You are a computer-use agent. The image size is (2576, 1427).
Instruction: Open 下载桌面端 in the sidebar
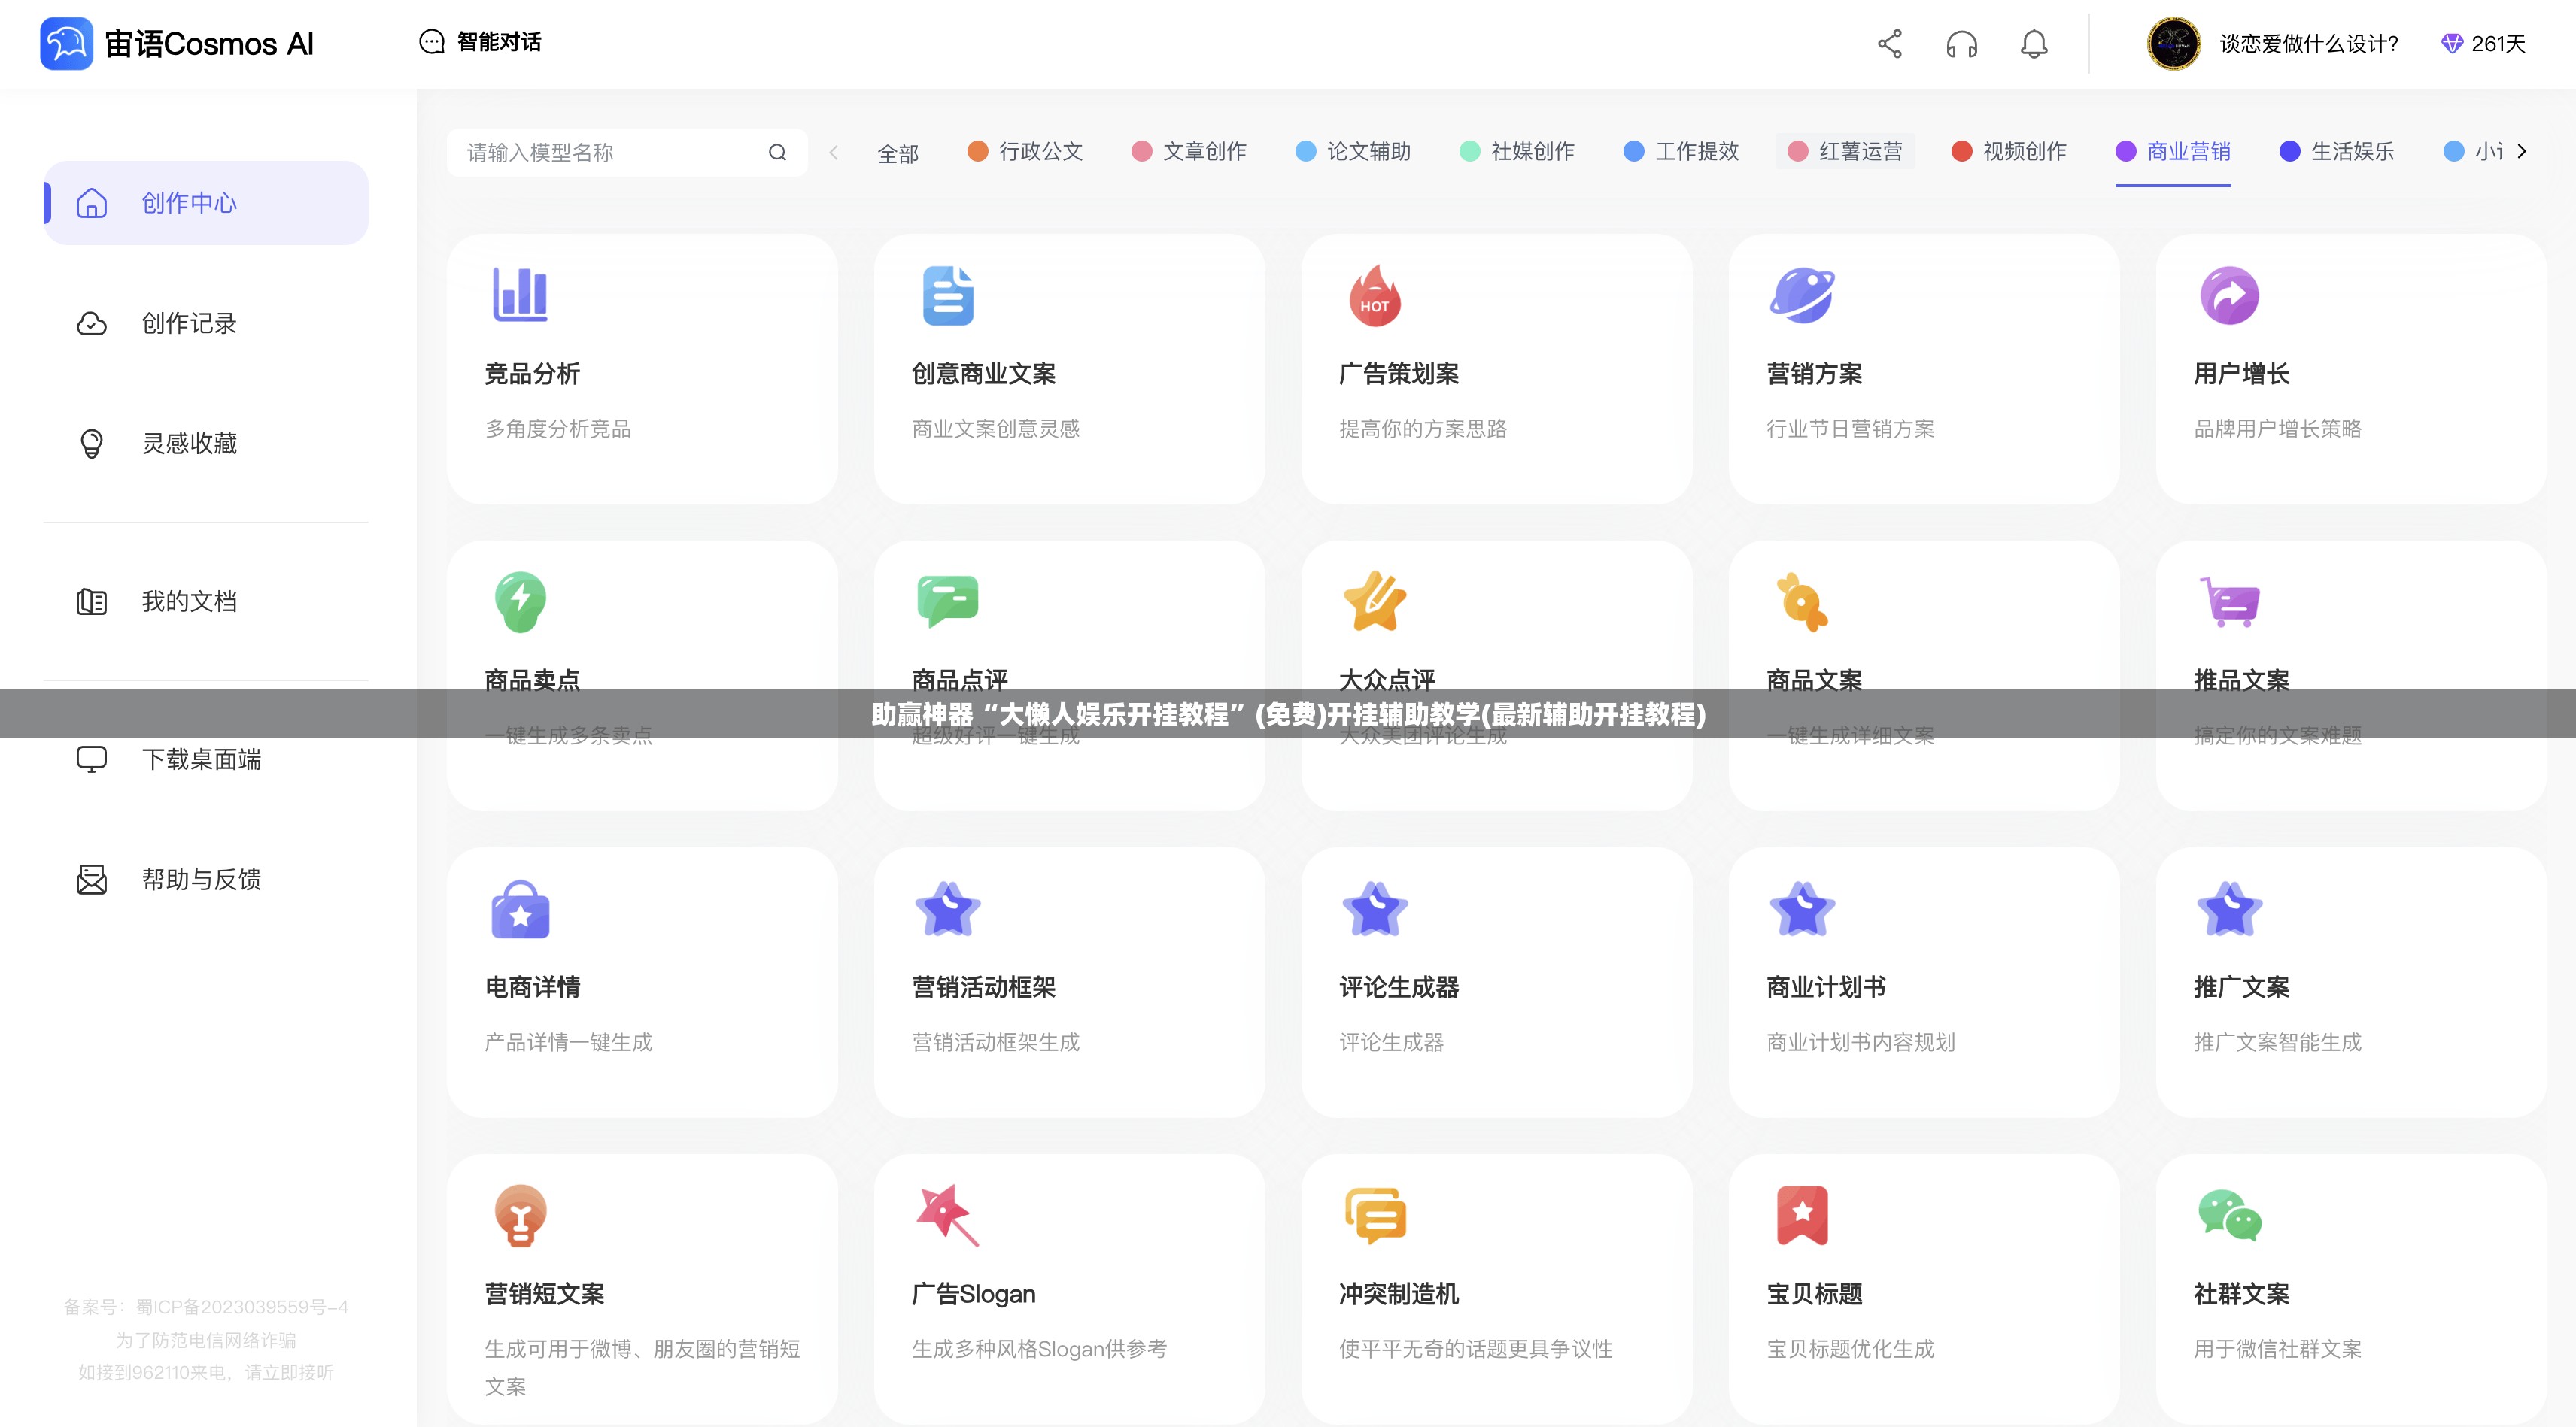(206, 759)
